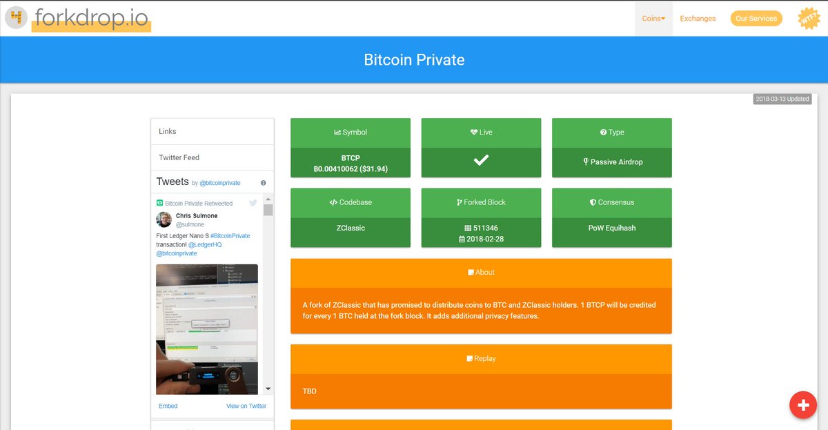
Task: Click View on Twitter link
Action: coord(246,406)
